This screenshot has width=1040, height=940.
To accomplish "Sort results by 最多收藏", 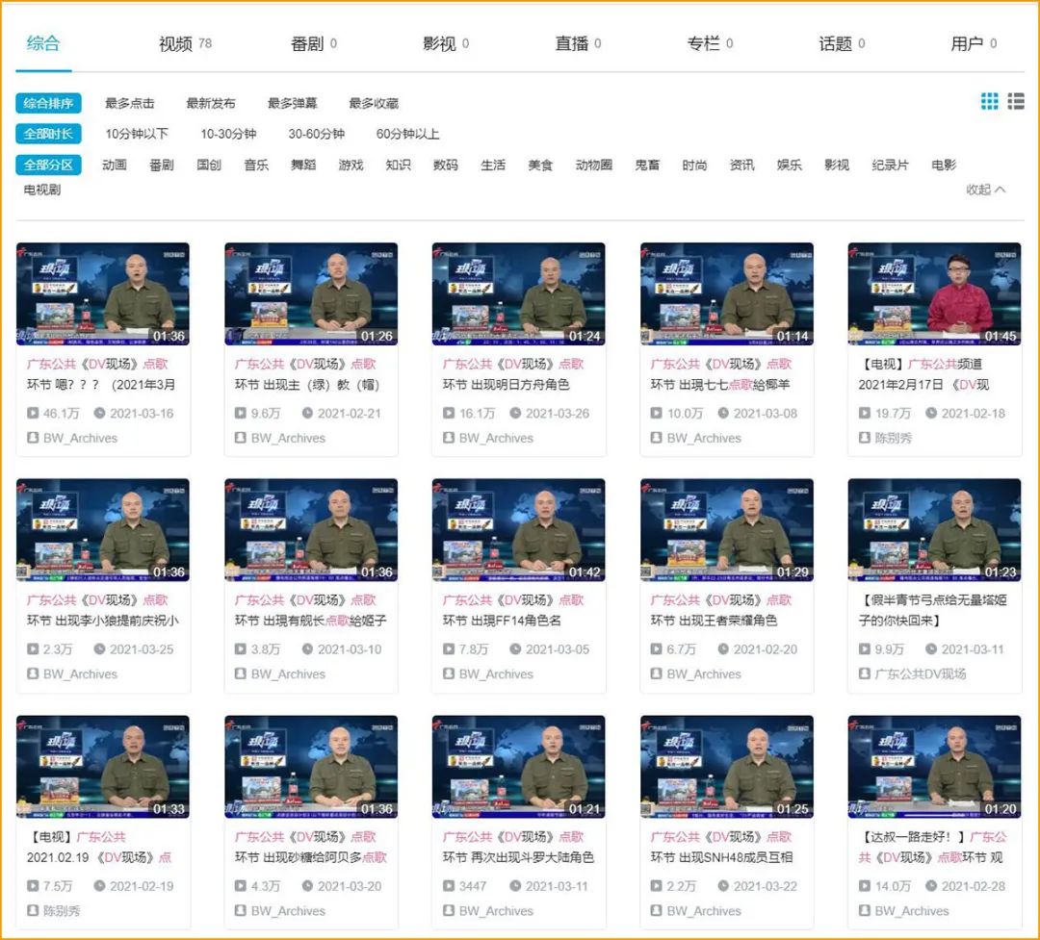I will pyautogui.click(x=373, y=103).
